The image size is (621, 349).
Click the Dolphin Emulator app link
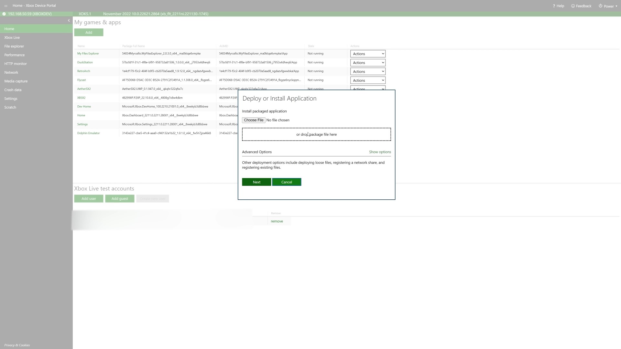pos(88,133)
